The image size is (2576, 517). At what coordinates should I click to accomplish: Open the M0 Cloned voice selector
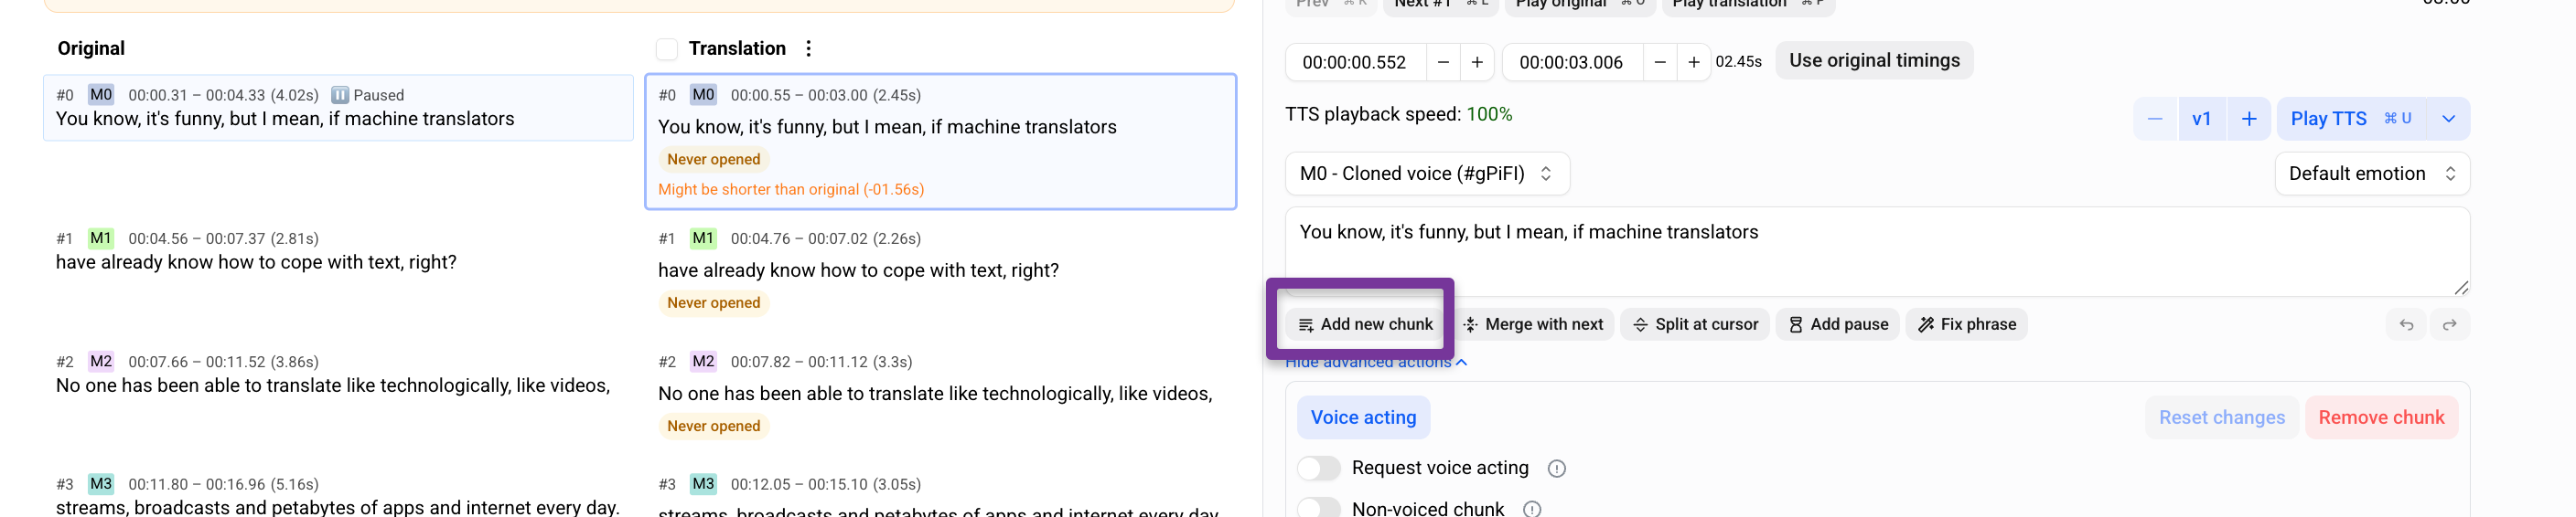click(1427, 174)
